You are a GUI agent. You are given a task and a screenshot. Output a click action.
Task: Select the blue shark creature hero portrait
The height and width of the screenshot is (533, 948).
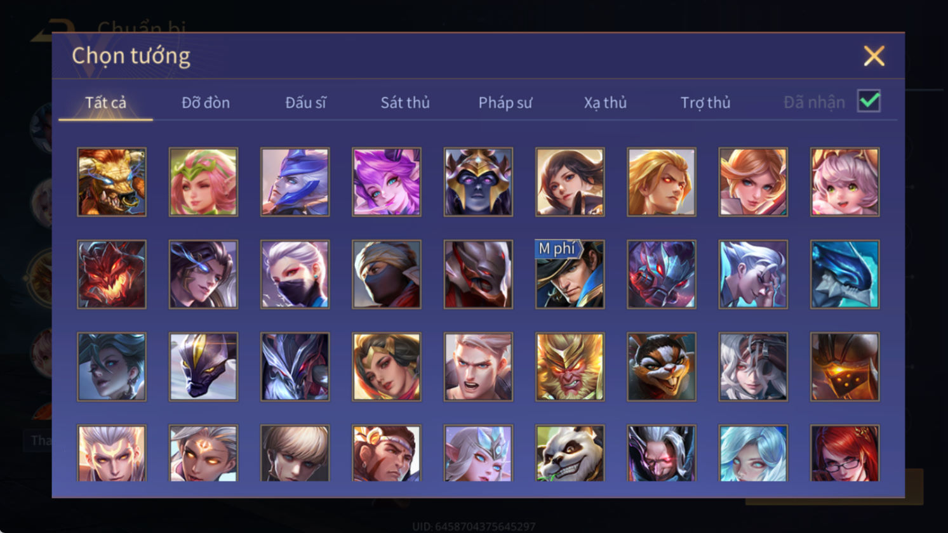click(845, 274)
